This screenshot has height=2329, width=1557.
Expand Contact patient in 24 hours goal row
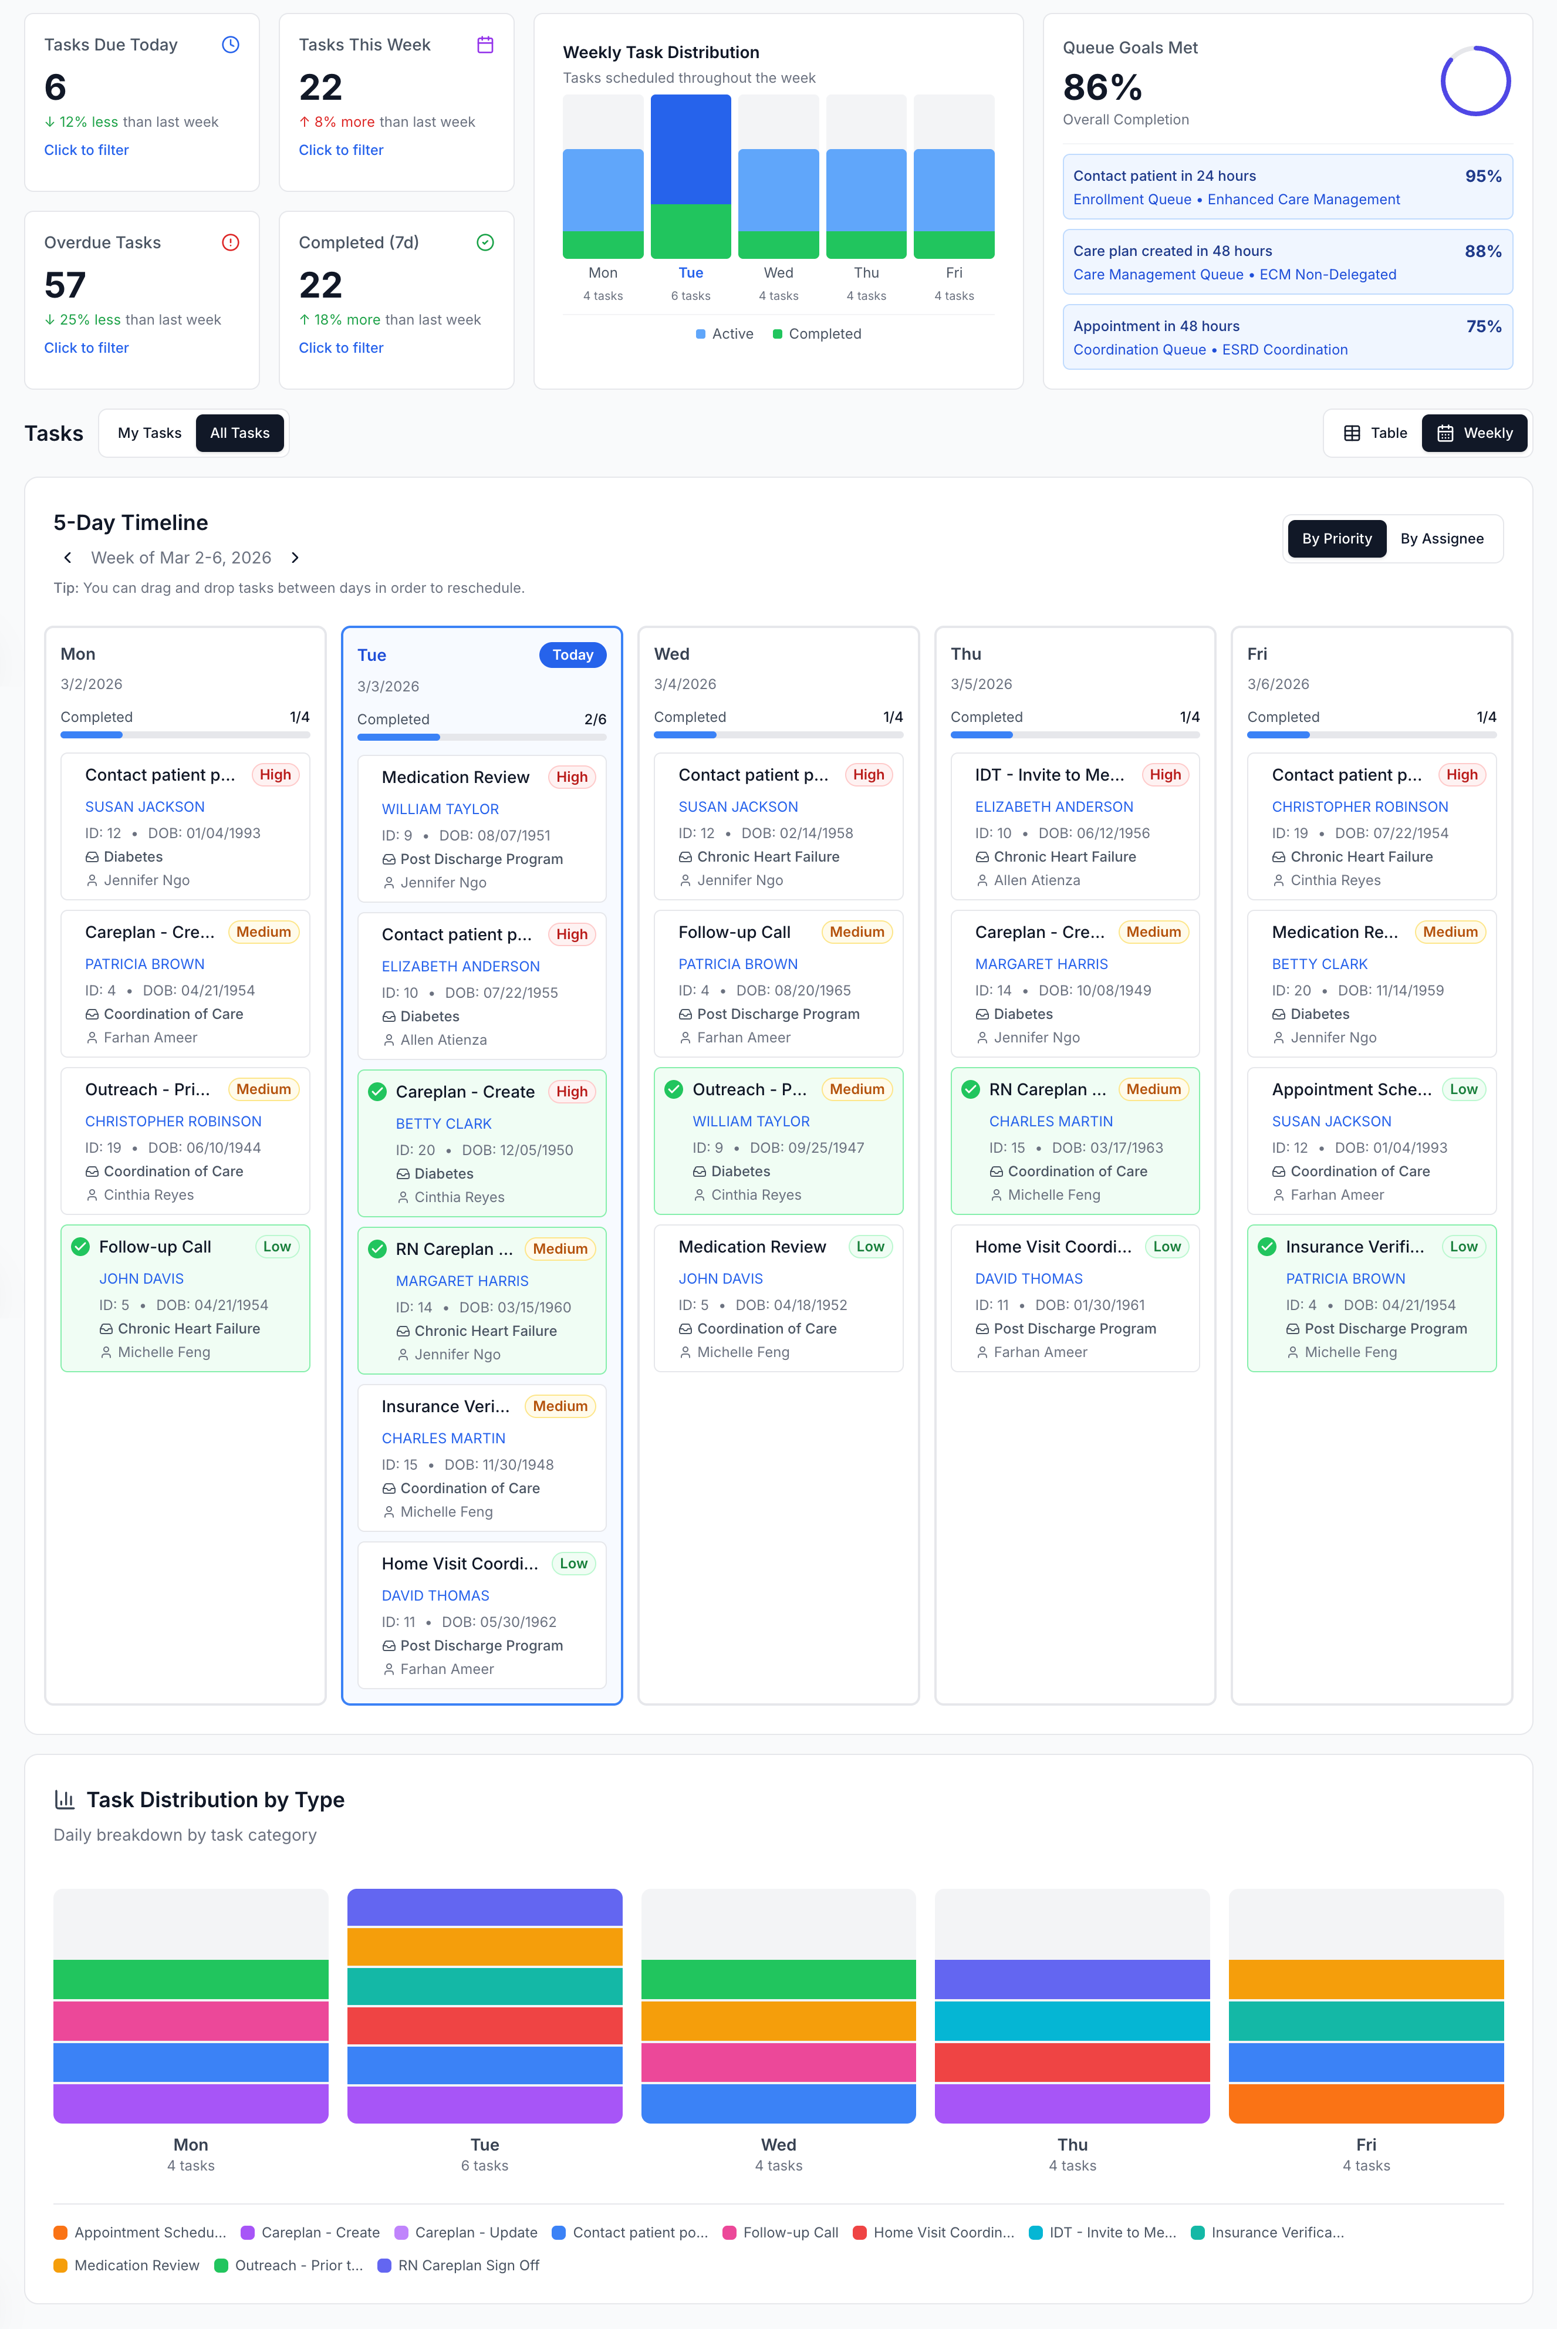click(1287, 187)
